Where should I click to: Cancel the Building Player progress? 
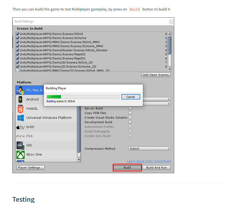coord(131,97)
